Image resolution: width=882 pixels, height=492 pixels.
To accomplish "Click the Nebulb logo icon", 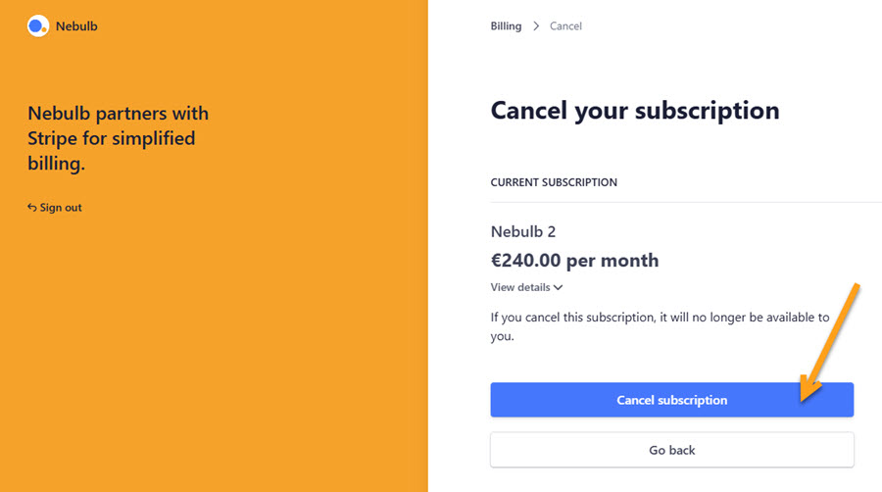I will (x=38, y=26).
